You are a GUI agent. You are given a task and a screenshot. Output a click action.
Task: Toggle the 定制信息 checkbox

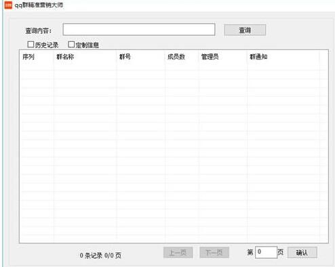coord(71,45)
